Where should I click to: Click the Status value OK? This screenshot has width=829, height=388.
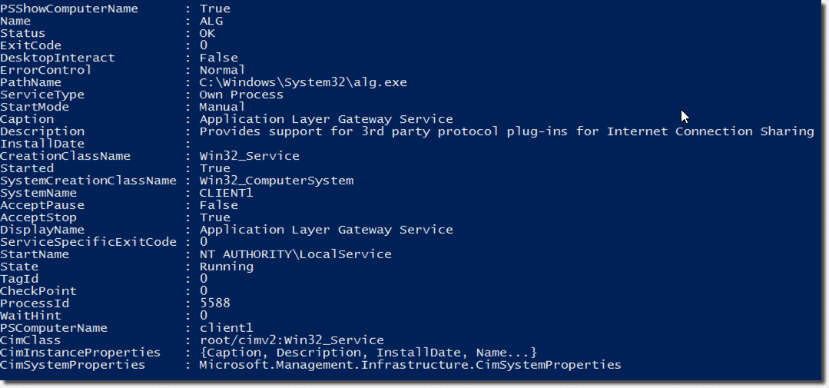207,33
